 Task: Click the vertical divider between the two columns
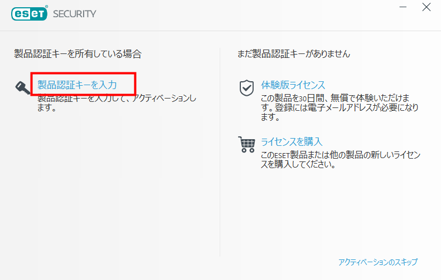220,152
